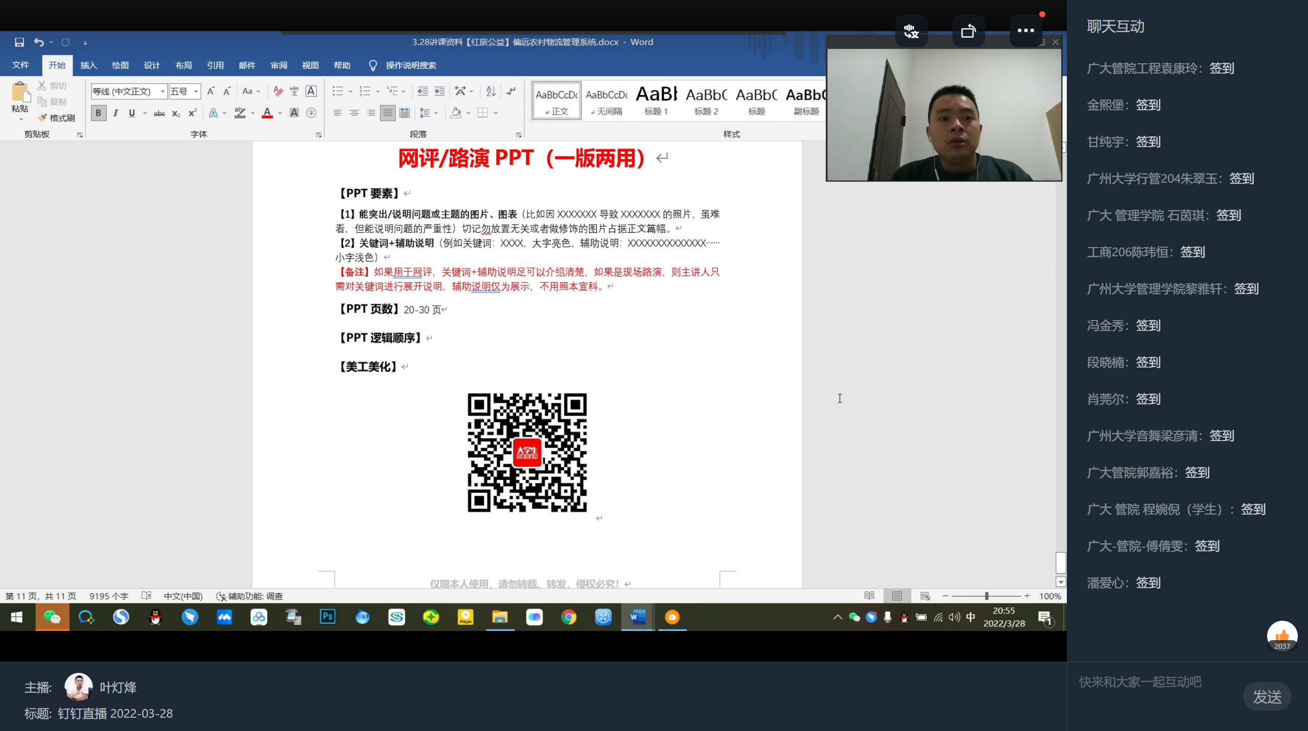
Task: Click the Format Painter brush
Action: coord(42,118)
